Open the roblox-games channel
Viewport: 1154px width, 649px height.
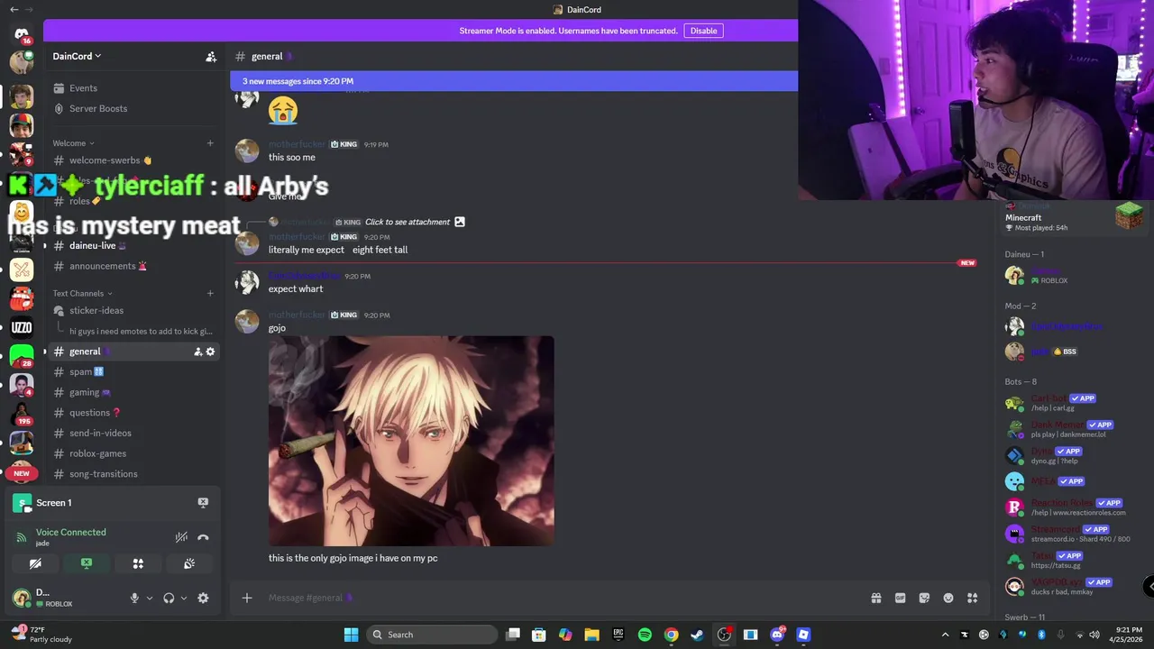(x=133, y=453)
